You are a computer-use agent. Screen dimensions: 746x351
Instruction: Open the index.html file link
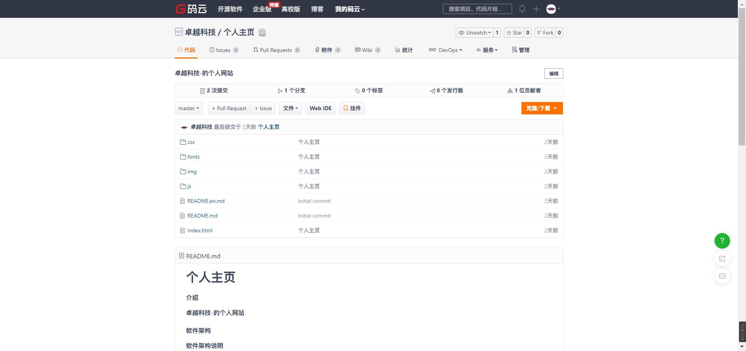coord(200,230)
